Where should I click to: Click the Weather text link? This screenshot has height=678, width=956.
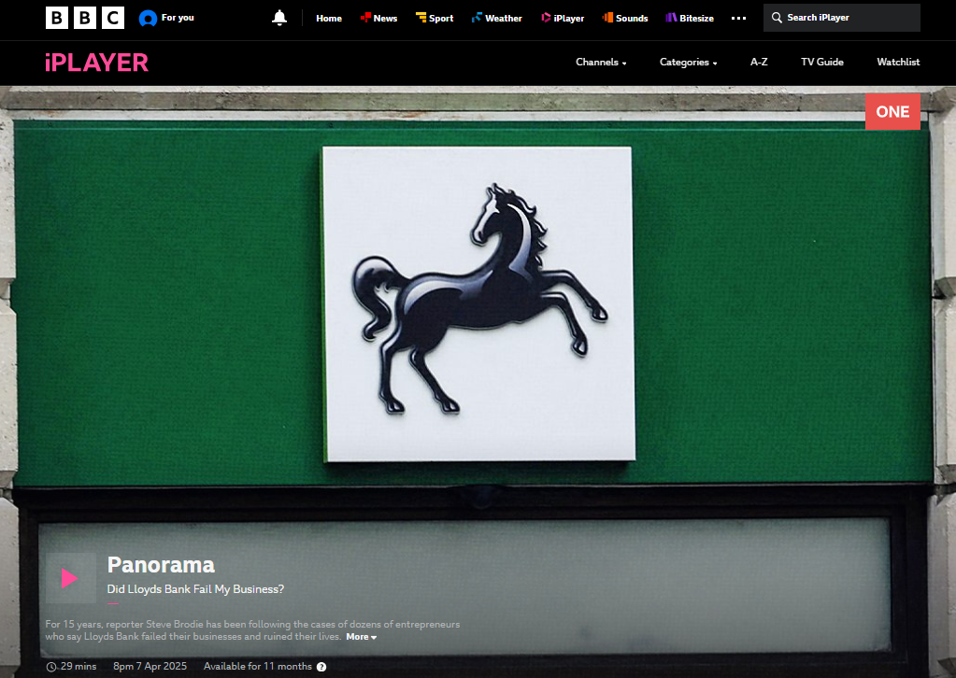[x=504, y=19]
